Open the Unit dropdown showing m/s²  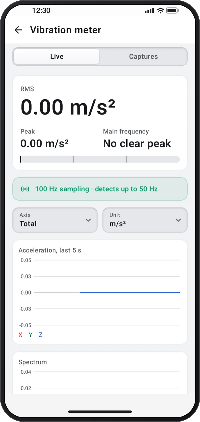pyautogui.click(x=145, y=220)
